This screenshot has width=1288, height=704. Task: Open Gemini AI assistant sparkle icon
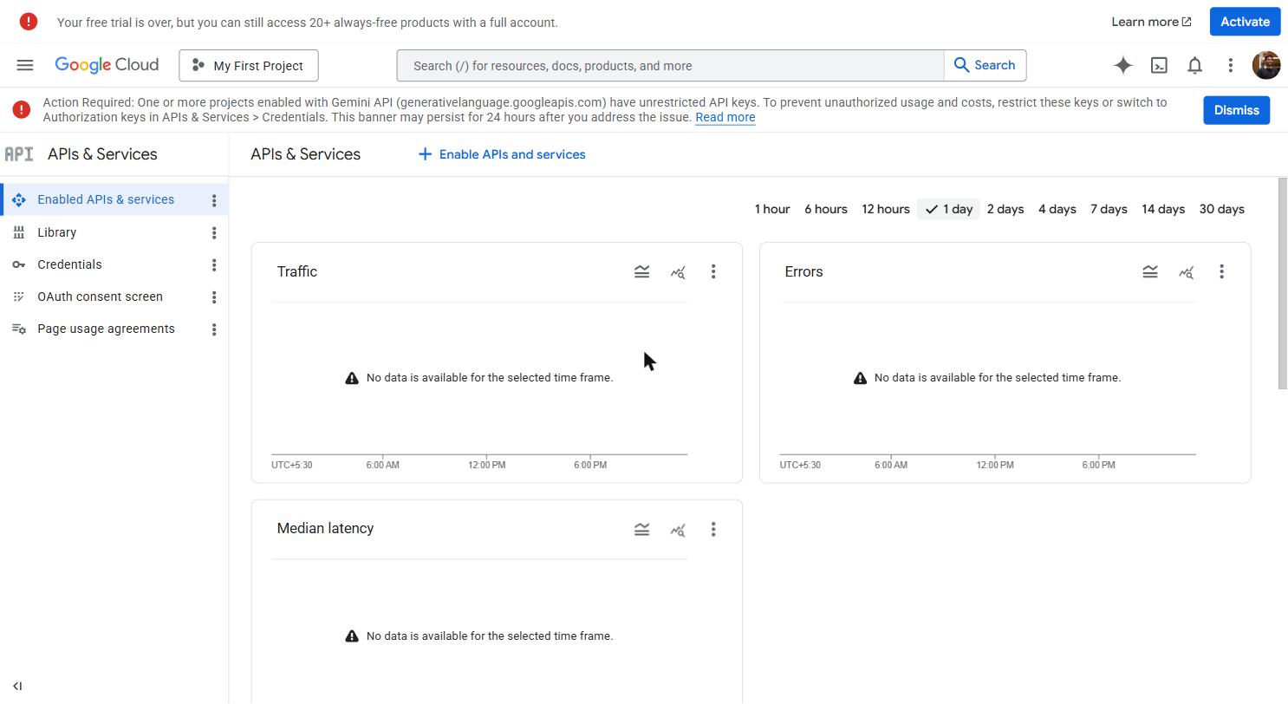pyautogui.click(x=1123, y=65)
